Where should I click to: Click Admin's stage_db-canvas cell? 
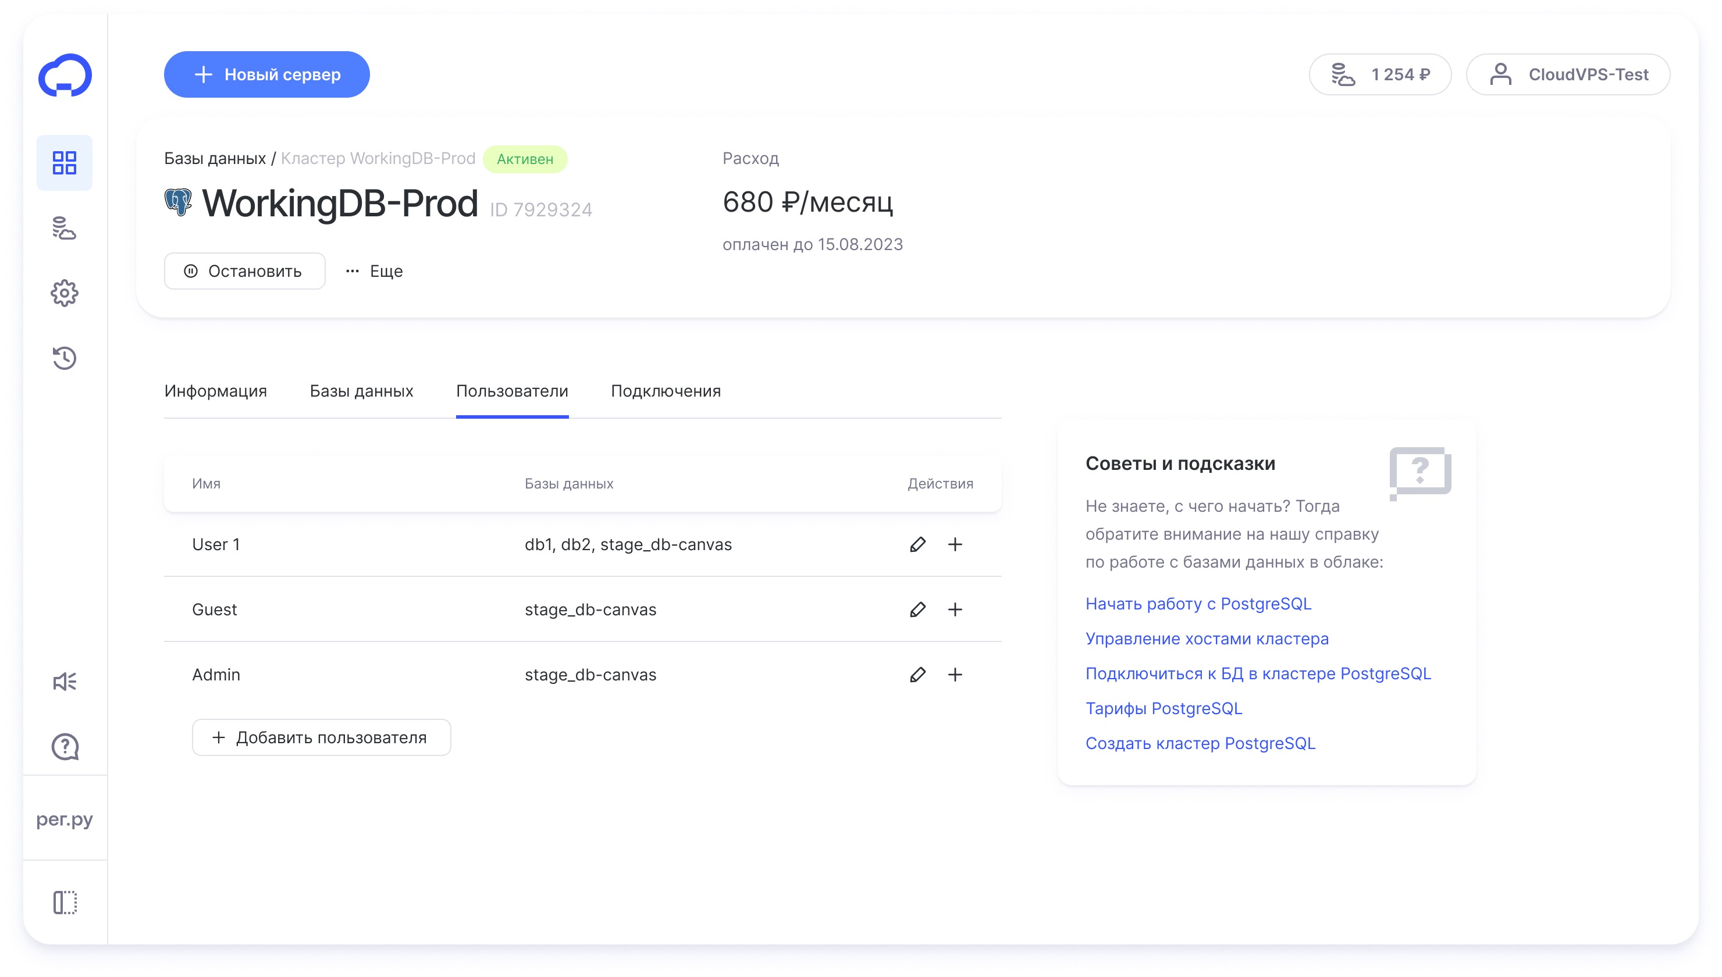click(x=590, y=675)
